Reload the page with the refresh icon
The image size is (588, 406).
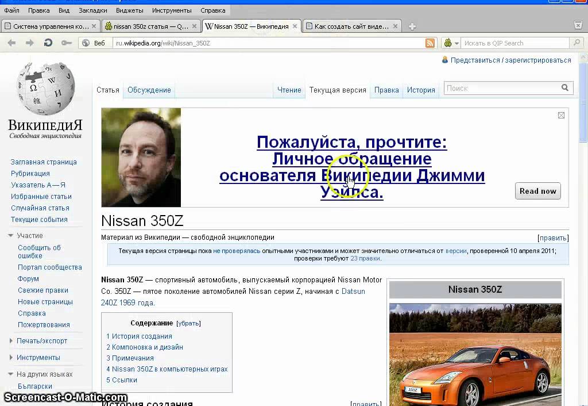click(48, 43)
